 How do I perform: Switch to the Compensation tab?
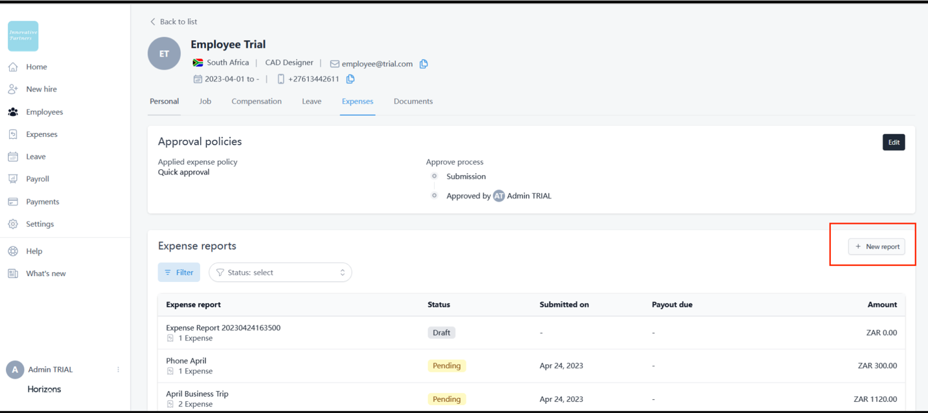[x=257, y=101]
